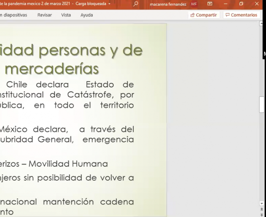Click the macarena fernandez account name
Viewport: 266px width, 217px height.
point(168,4)
